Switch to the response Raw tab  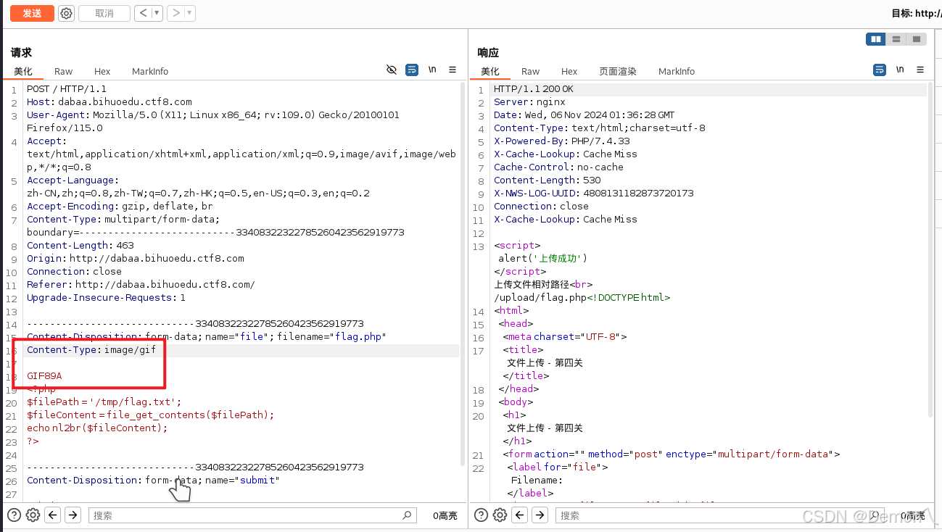pyautogui.click(x=531, y=71)
